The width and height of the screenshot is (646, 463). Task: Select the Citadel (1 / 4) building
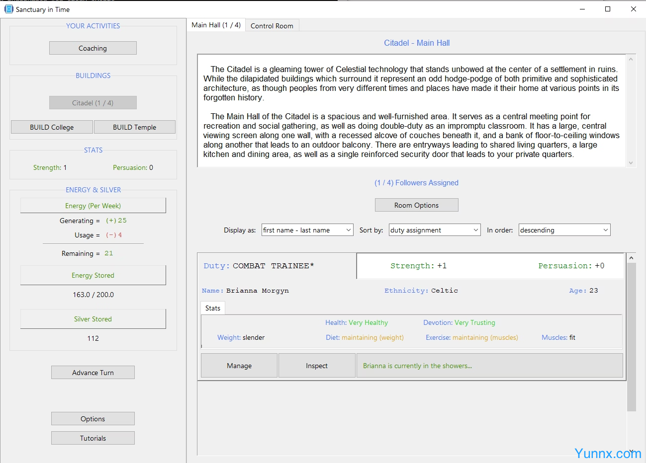(93, 103)
